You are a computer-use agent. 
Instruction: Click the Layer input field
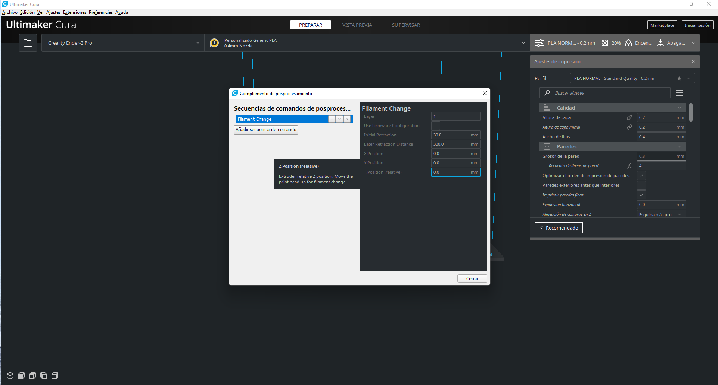tap(456, 116)
